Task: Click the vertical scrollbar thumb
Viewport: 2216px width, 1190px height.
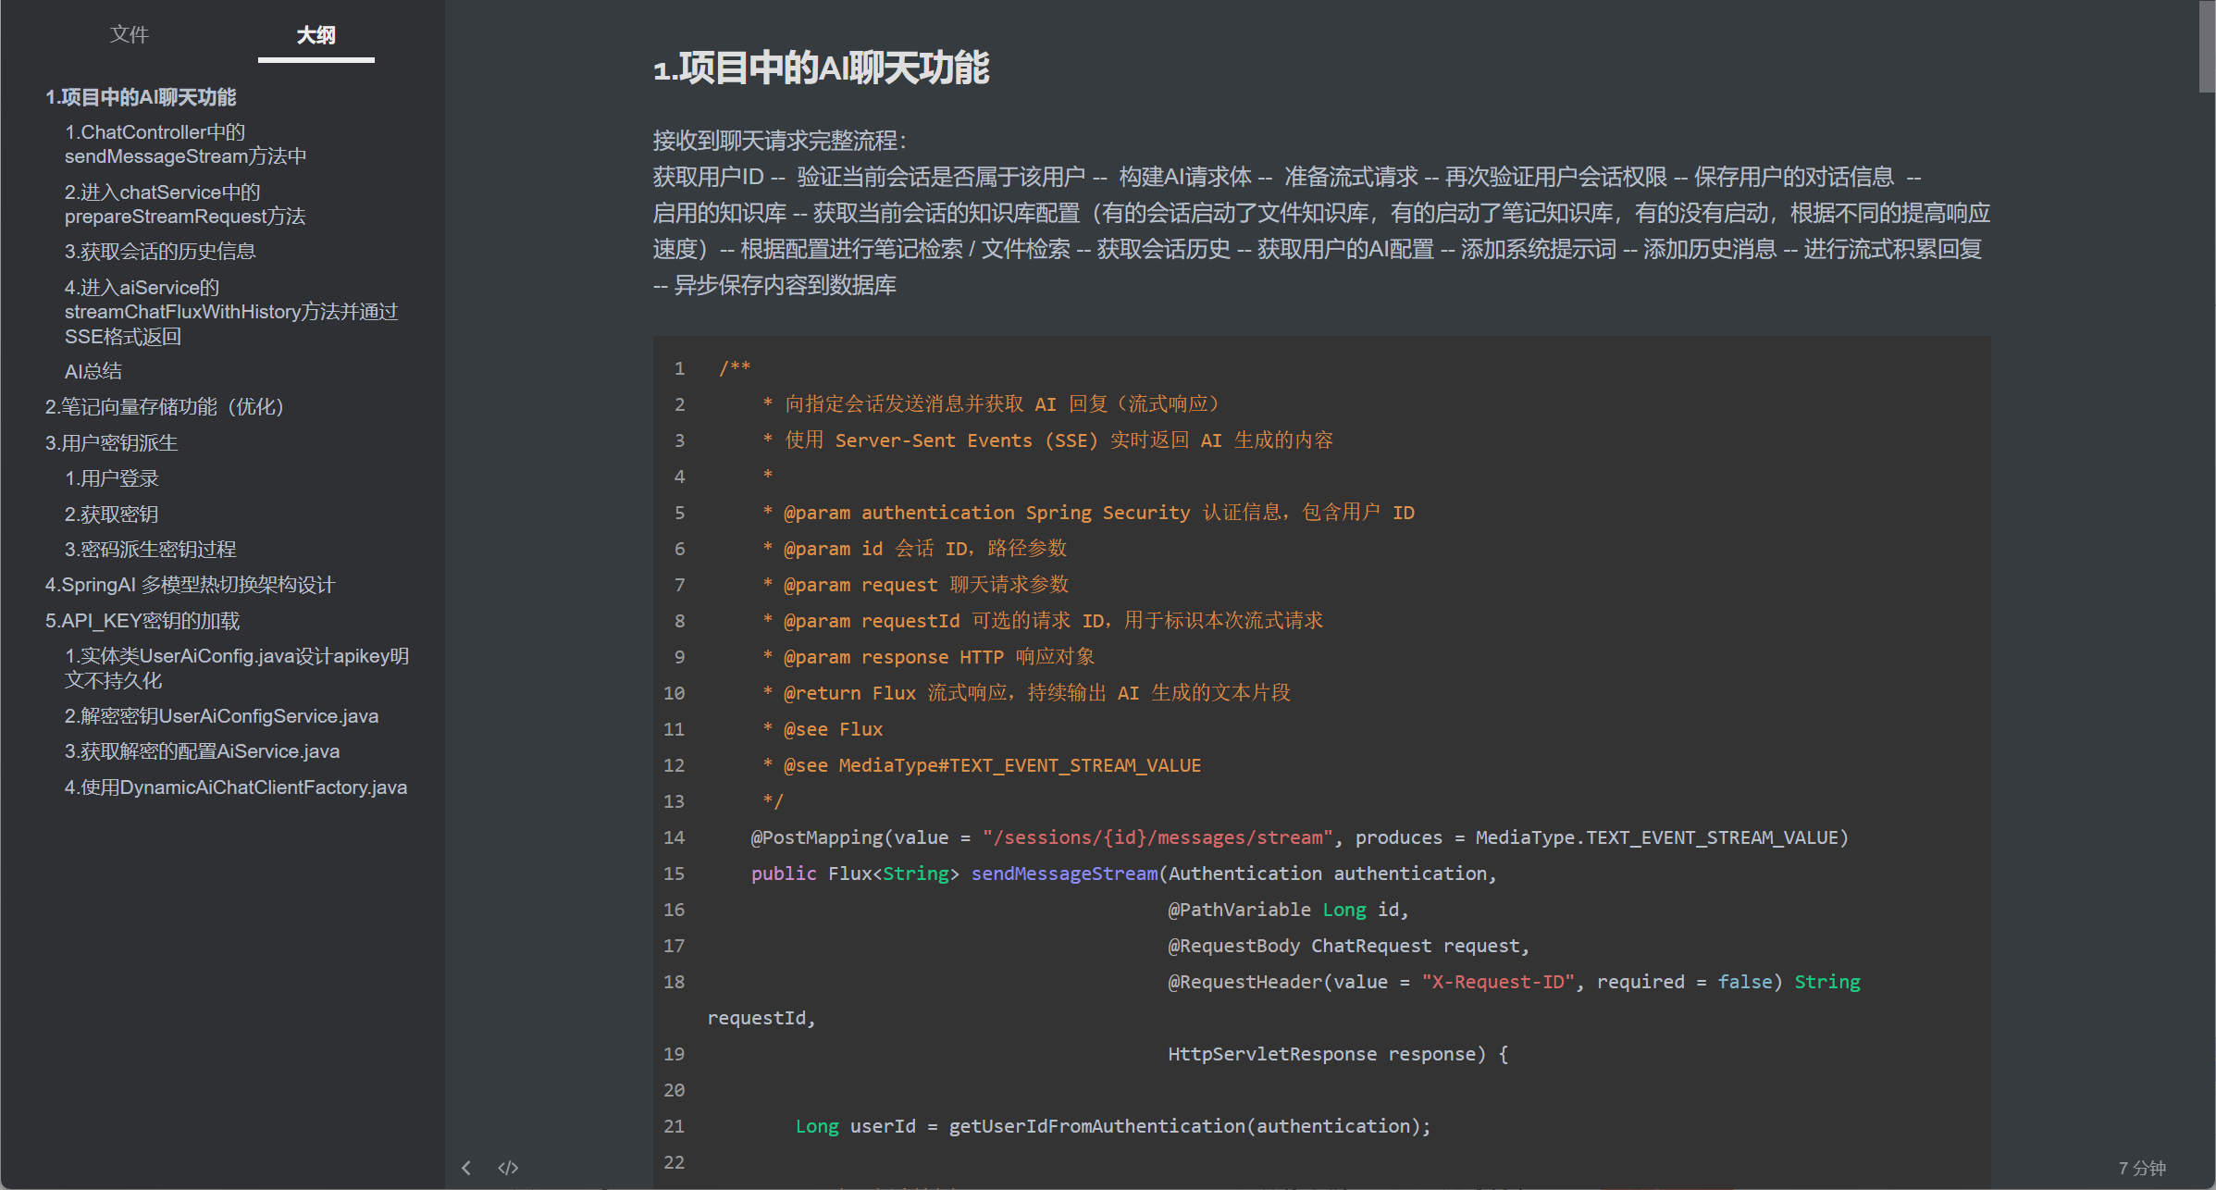Action: pos(2206,46)
